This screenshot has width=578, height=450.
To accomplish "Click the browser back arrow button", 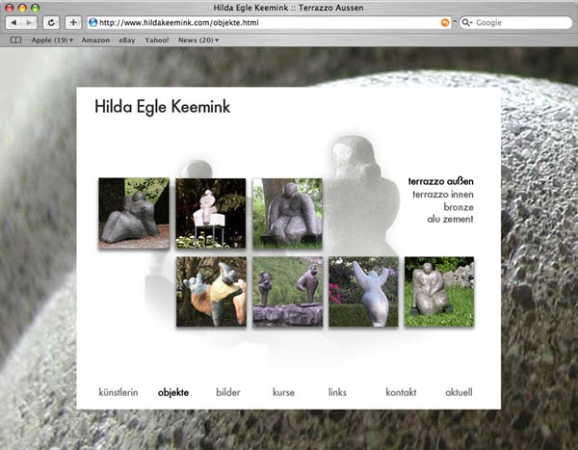I will [14, 22].
